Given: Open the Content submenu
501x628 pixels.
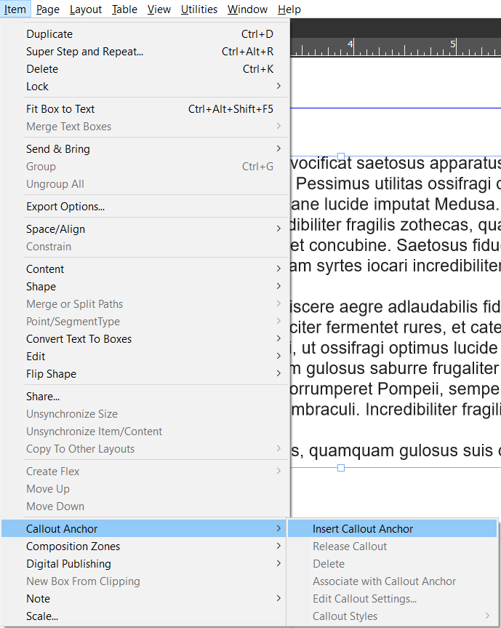Looking at the screenshot, I should (45, 269).
